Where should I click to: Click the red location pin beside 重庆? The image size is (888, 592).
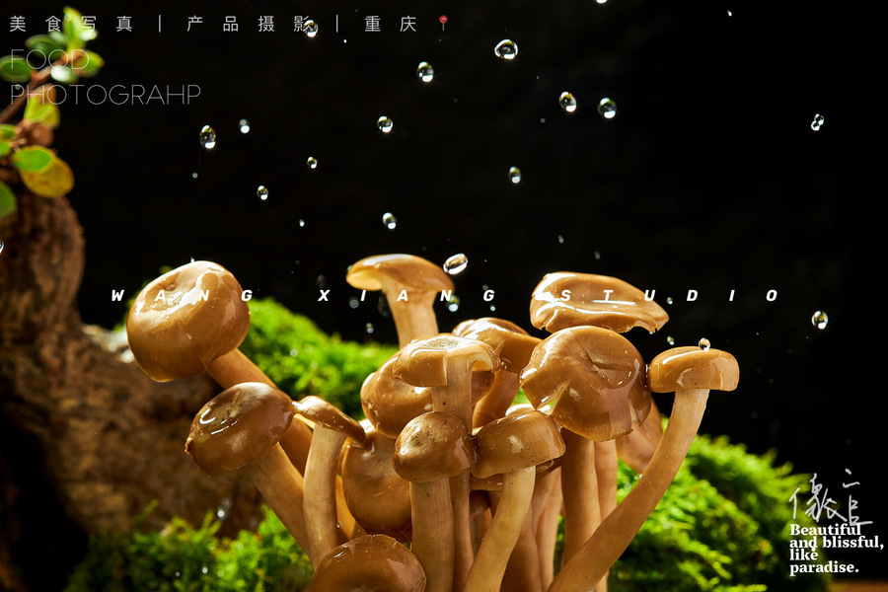tap(443, 22)
